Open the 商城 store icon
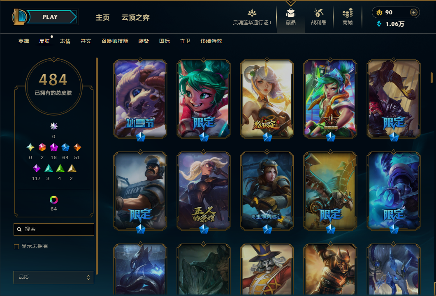The image size is (436, 296). (347, 13)
